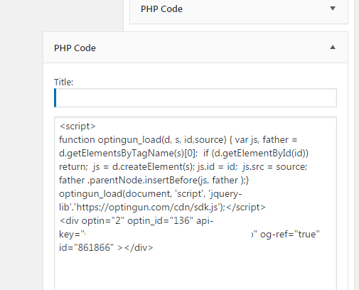Click the Title: label
The height and width of the screenshot is (290, 359).
[63, 82]
